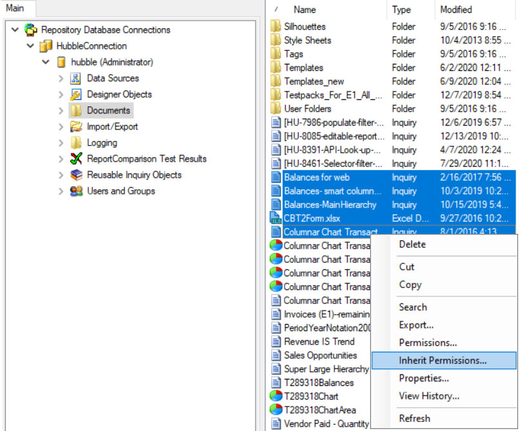522x431 pixels.
Task: Choose Inherit Permissions from context menu
Action: [442, 361]
